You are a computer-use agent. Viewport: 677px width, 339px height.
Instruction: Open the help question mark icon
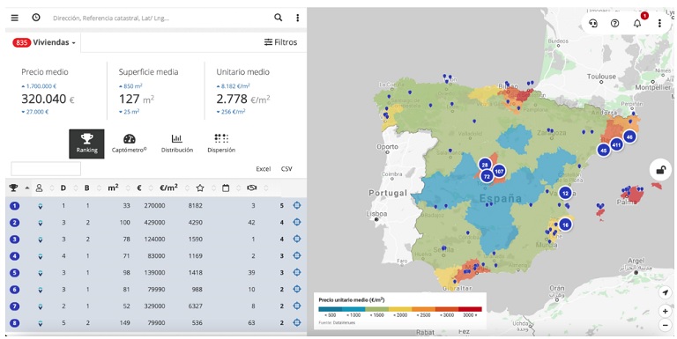click(x=614, y=23)
